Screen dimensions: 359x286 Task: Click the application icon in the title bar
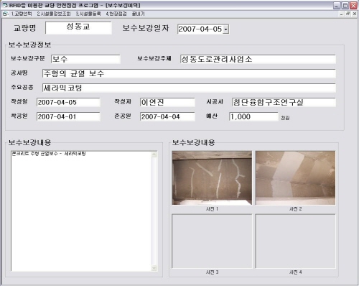(5, 5)
